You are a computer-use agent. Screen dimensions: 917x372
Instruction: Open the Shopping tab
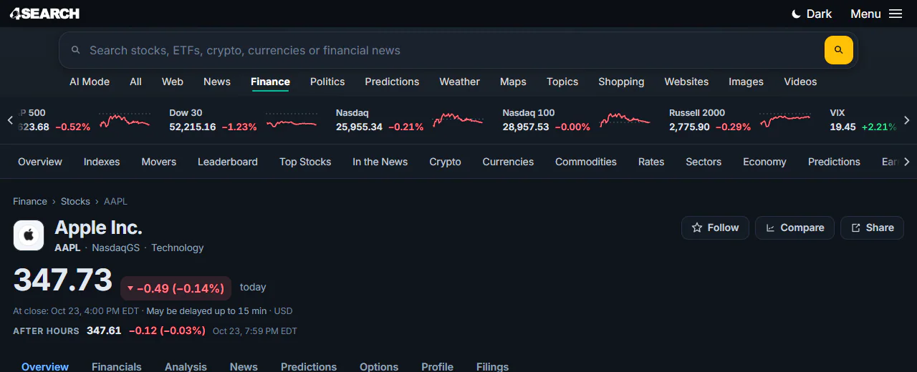621,82
